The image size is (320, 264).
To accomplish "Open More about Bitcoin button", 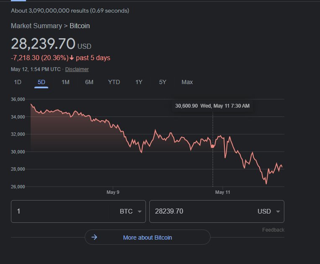I will [x=148, y=237].
